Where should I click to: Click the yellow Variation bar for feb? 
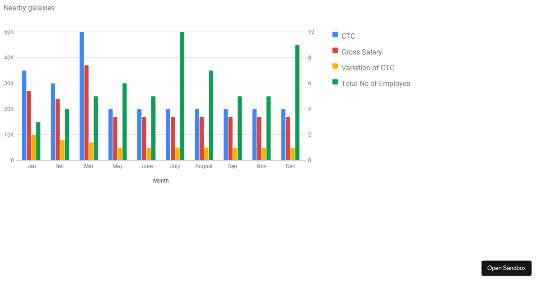click(61, 149)
